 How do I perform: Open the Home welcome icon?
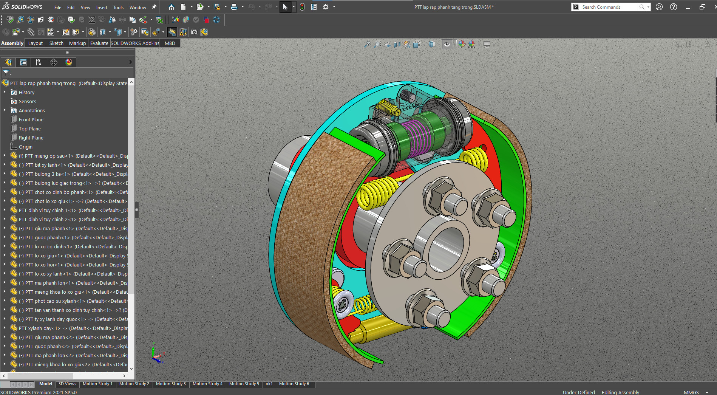coord(171,7)
